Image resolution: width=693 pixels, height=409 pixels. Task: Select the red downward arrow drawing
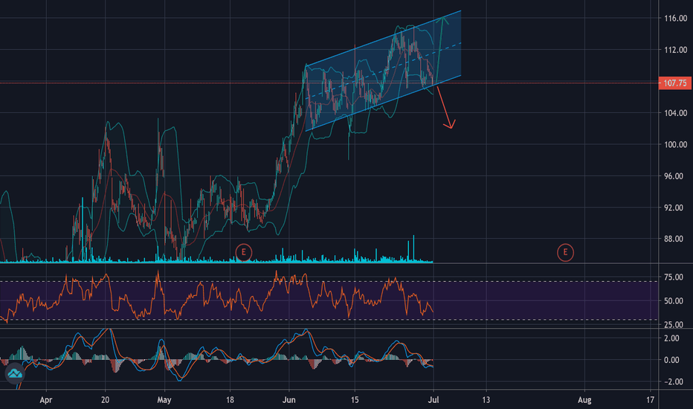coord(445,107)
